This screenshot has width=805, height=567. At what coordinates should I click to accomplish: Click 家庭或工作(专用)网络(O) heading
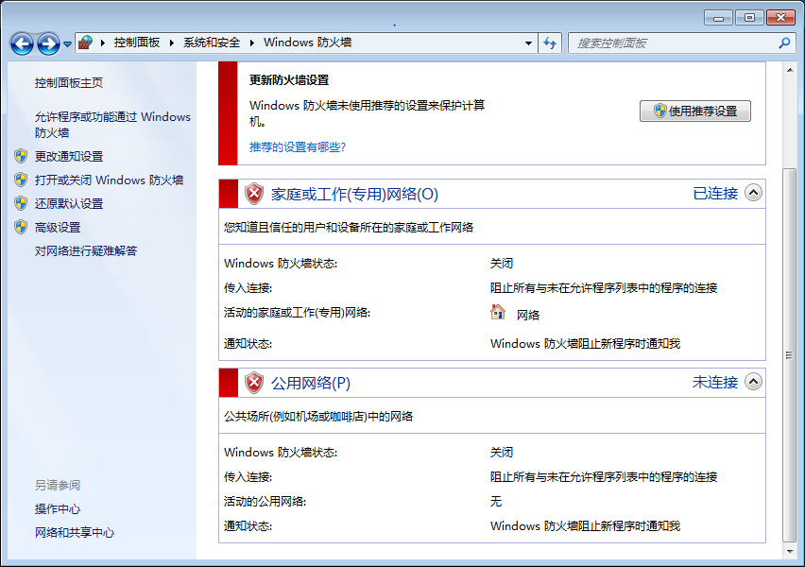pos(354,194)
